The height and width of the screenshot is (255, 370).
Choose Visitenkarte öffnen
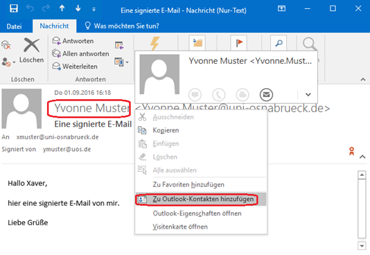point(201,227)
